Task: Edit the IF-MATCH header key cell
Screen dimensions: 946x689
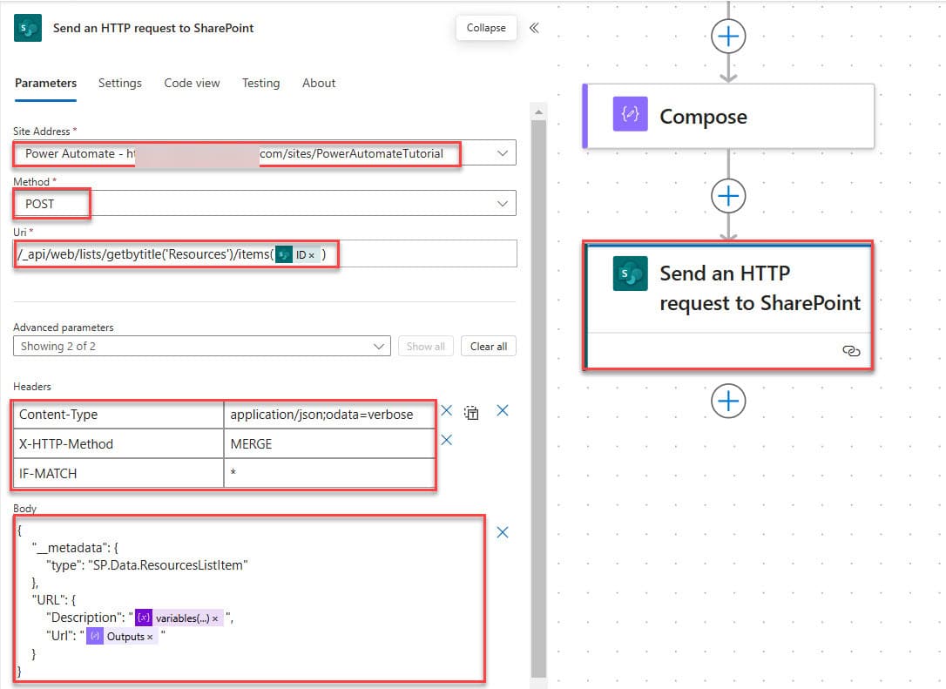Action: 118,473
